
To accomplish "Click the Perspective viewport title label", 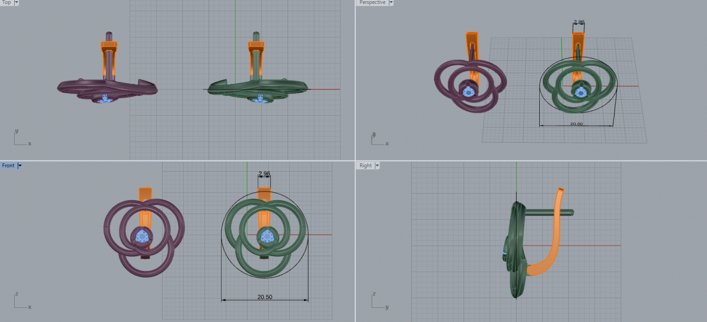I will (372, 3).
